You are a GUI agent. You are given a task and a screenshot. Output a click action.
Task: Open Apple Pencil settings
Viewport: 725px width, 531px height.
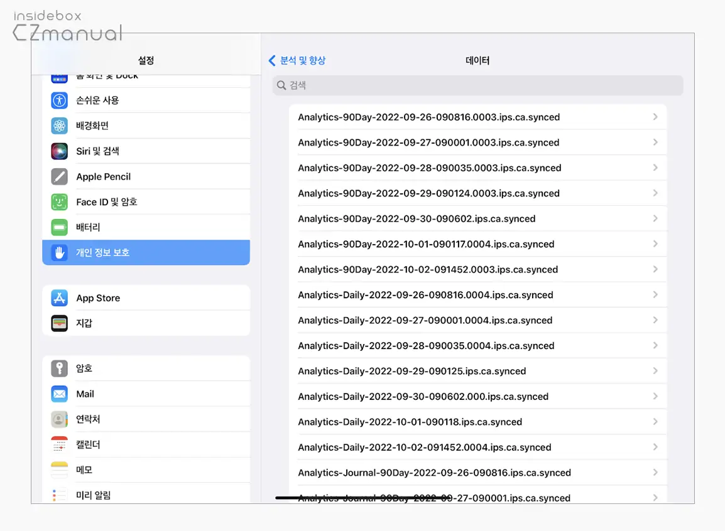[146, 176]
